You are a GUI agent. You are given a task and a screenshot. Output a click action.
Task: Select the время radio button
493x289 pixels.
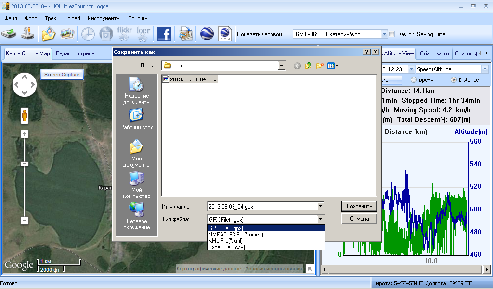414,80
